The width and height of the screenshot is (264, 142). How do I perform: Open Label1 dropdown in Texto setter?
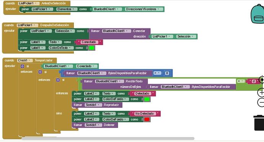coord(38,42)
